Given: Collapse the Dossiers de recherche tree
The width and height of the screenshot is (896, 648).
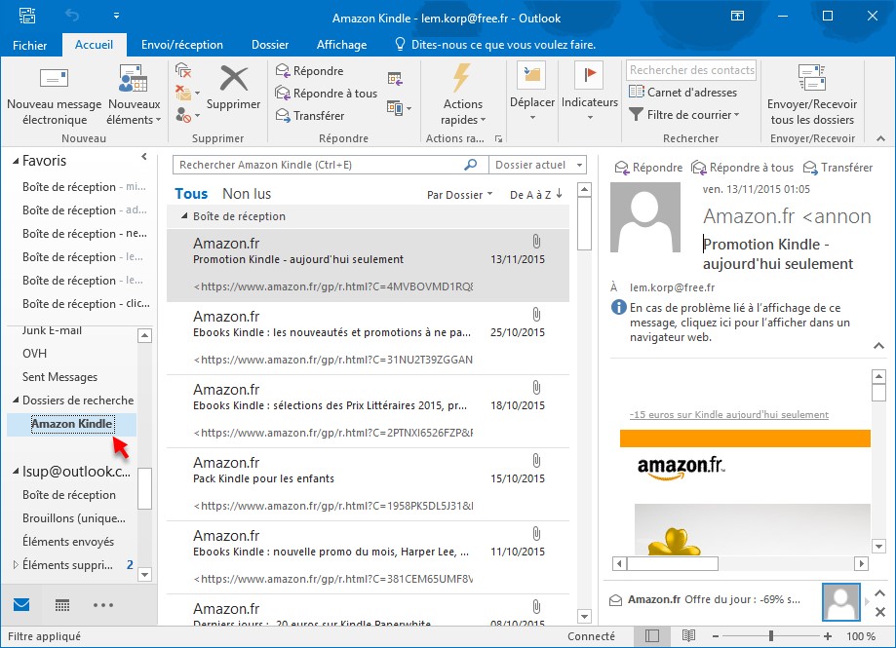Looking at the screenshot, I should (15, 400).
